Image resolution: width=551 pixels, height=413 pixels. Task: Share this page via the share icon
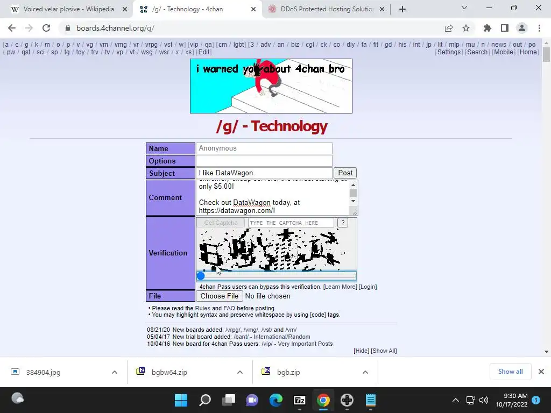pyautogui.click(x=449, y=28)
